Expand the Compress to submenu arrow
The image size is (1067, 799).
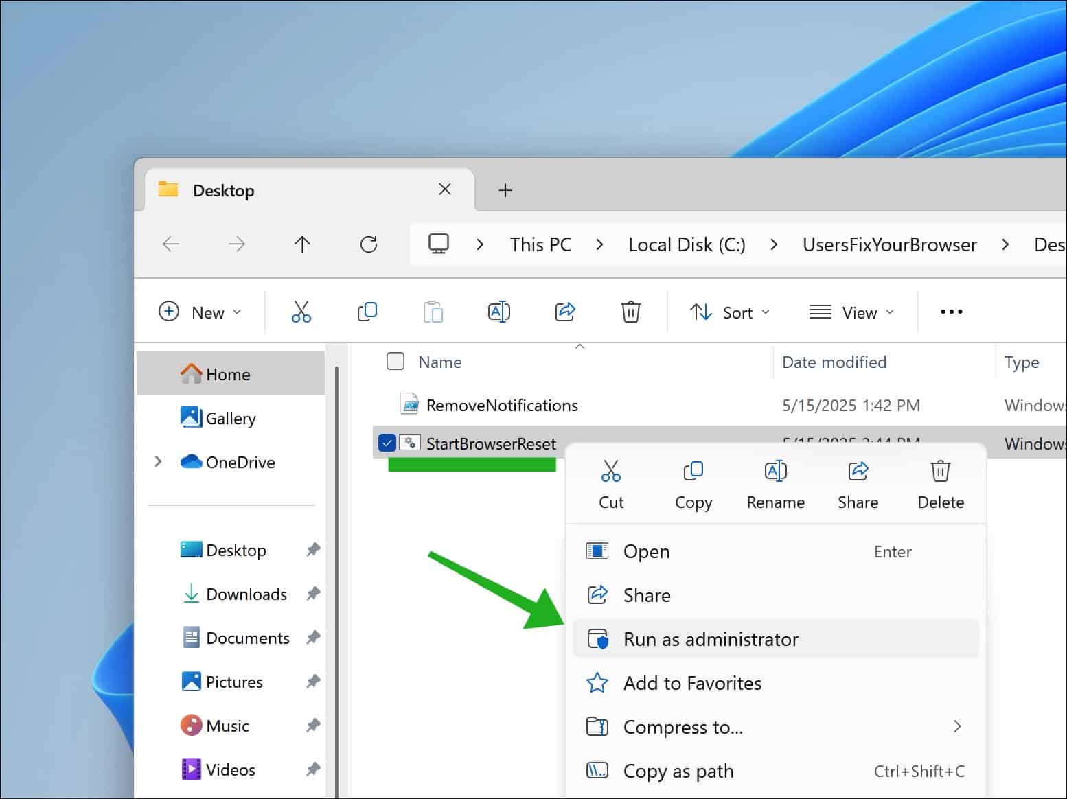point(958,727)
